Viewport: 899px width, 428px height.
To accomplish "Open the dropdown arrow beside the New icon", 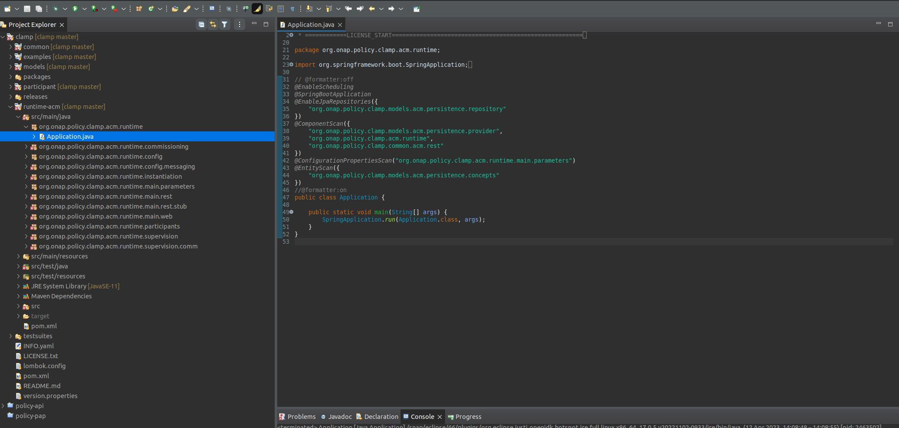I will coord(17,9).
